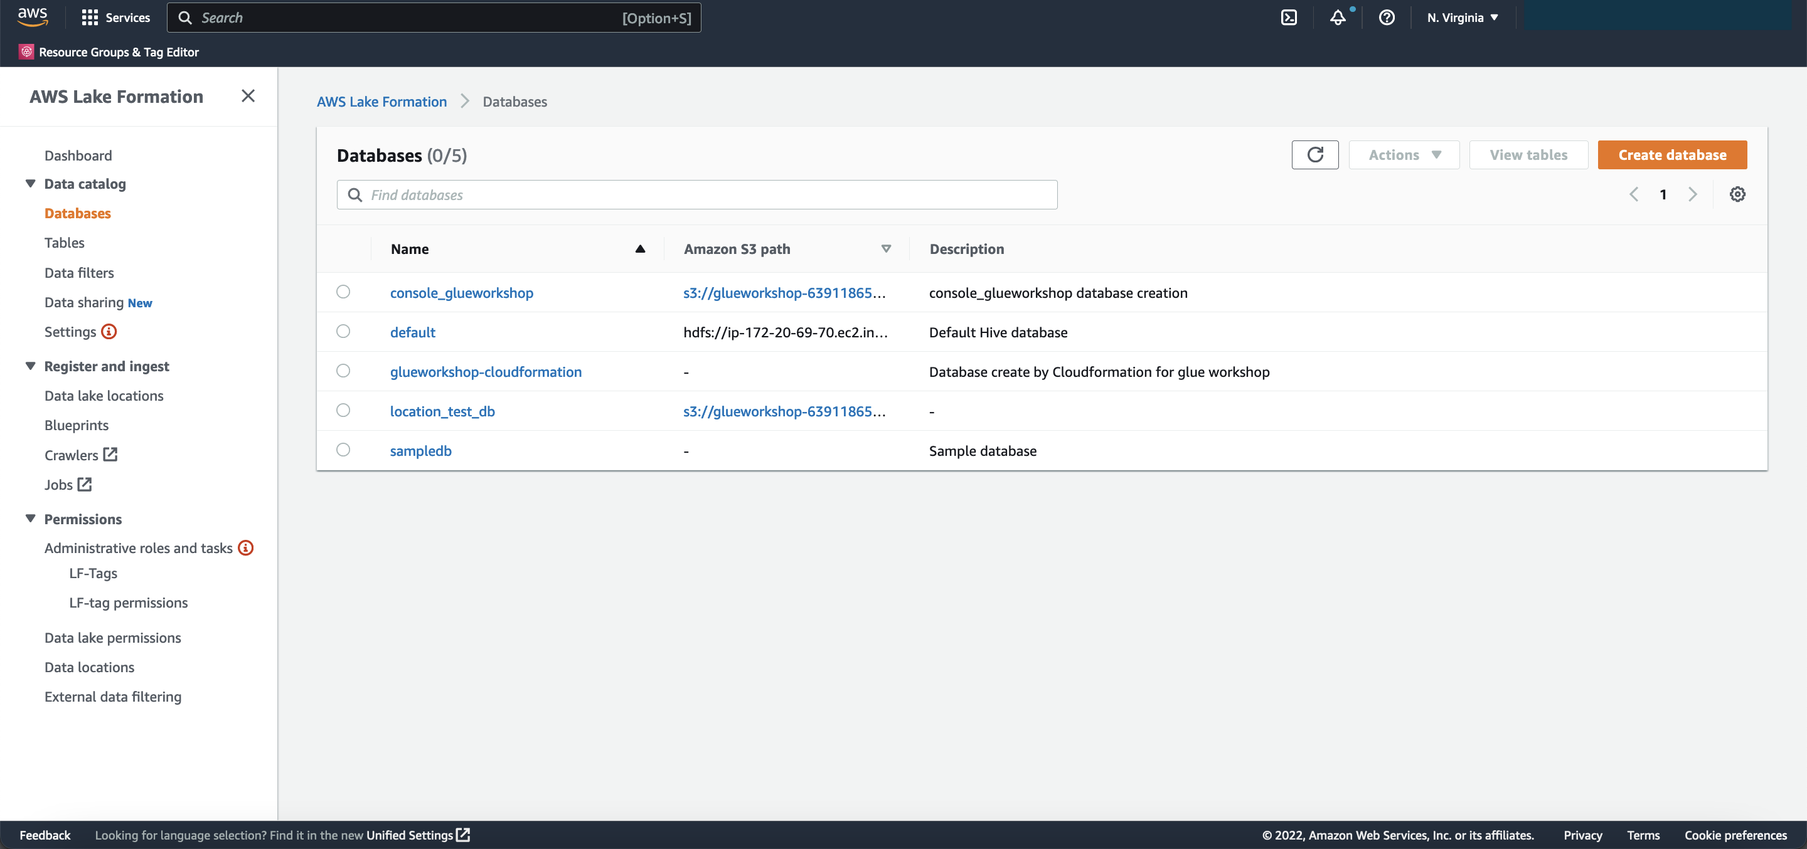Open LF-Tags in the sidebar
1807x849 pixels.
point(93,572)
